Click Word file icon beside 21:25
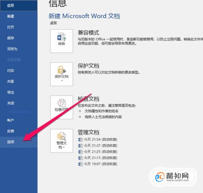This screenshot has height=193, width=203. point(81,152)
